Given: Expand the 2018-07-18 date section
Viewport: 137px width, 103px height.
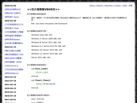Looking at the screenshot, I should click(x=10, y=96).
